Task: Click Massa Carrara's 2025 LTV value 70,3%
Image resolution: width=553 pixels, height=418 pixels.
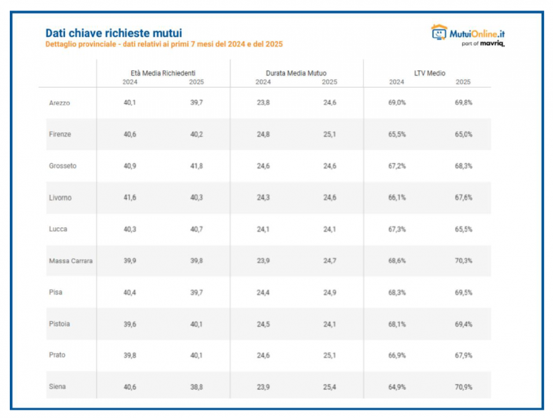Action: click(x=463, y=261)
